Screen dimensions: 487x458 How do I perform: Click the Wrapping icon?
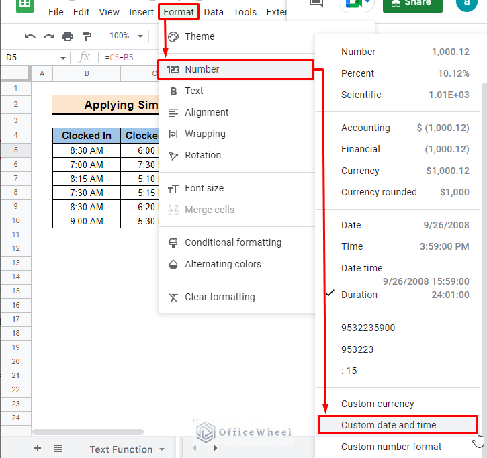173,134
